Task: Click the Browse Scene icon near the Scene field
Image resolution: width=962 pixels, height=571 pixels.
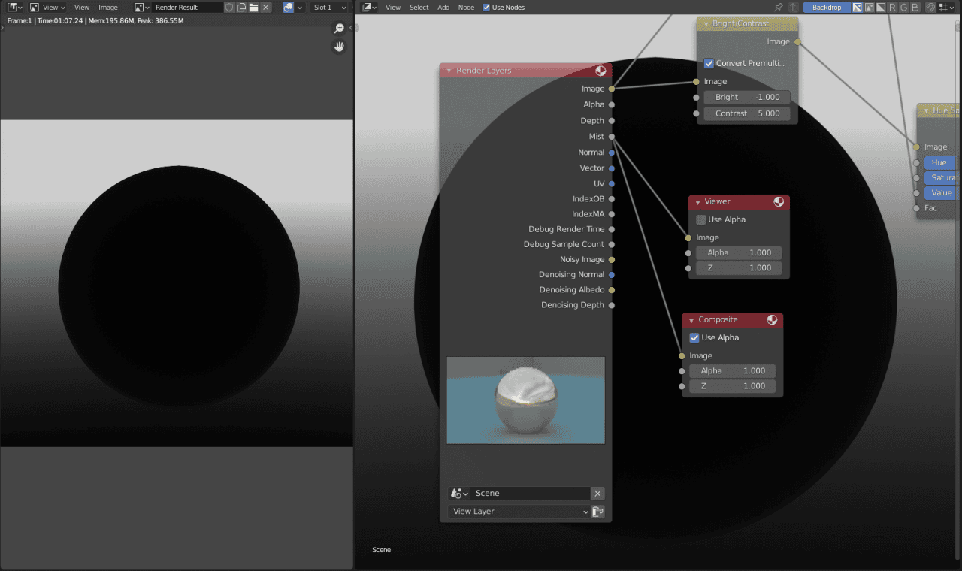Action: (458, 493)
